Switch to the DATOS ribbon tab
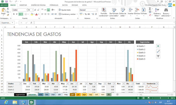The height and width of the screenshot is (105, 176). [x=65, y=5]
